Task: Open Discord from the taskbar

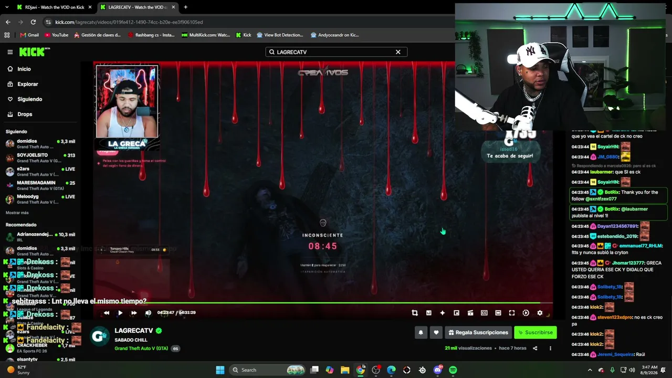Action: 438,370
